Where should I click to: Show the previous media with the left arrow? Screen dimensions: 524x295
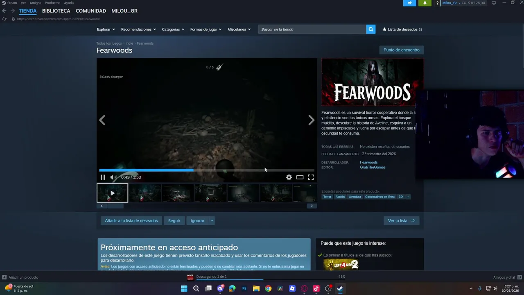point(102,120)
